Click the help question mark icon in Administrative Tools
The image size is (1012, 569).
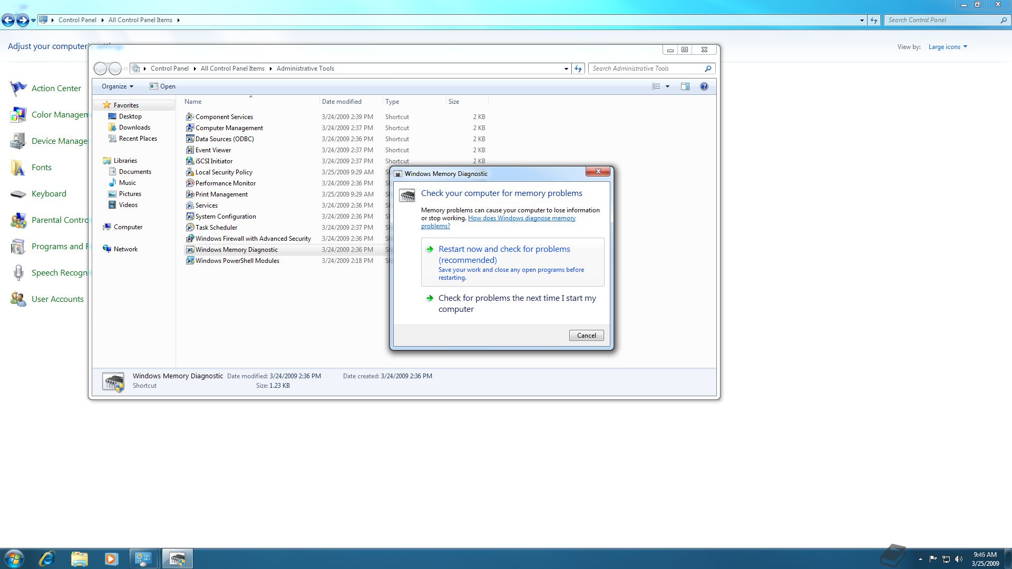[x=704, y=86]
